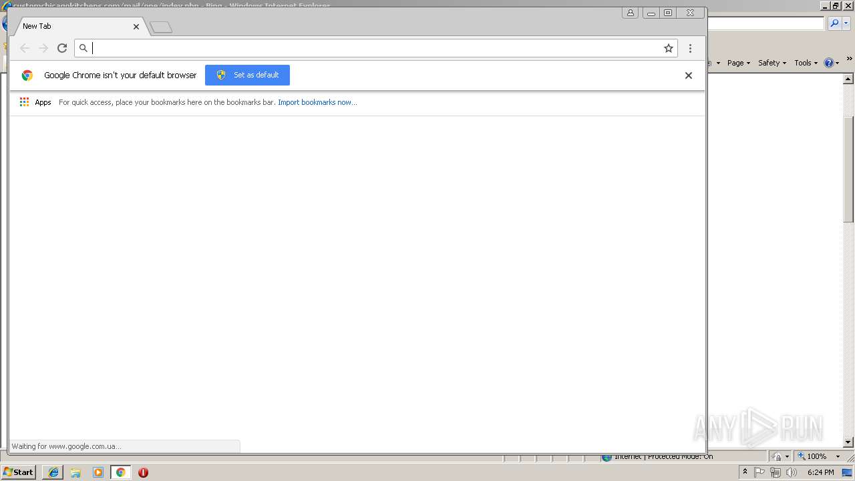855x481 pixels.
Task: Click the search magnifier in the address bar
Action: tap(83, 48)
